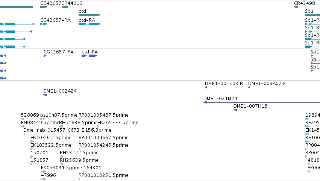
Task: Click the CR43498 gene label
Action: click(x=305, y=3)
